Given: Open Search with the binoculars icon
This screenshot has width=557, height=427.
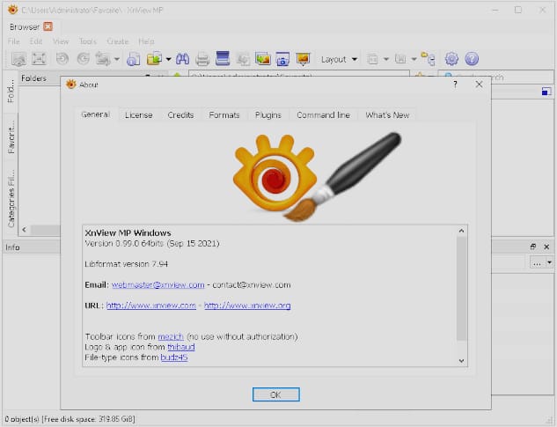Looking at the screenshot, I should tap(183, 59).
